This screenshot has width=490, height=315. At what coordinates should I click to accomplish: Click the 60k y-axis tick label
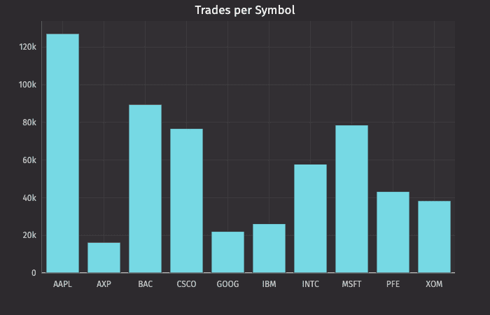point(29,160)
